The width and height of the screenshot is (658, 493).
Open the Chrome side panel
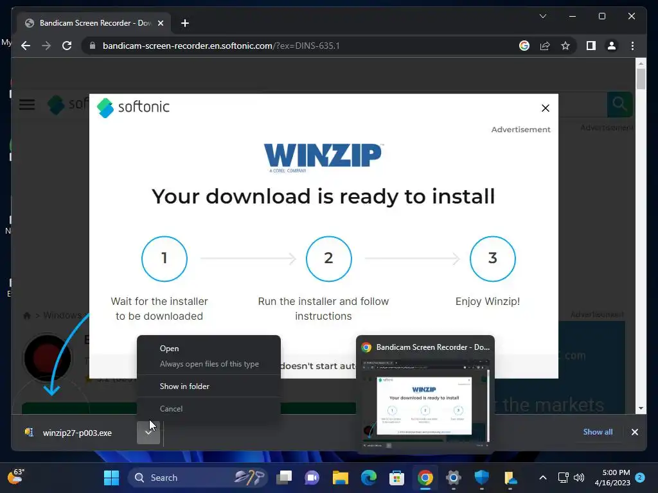(x=591, y=46)
